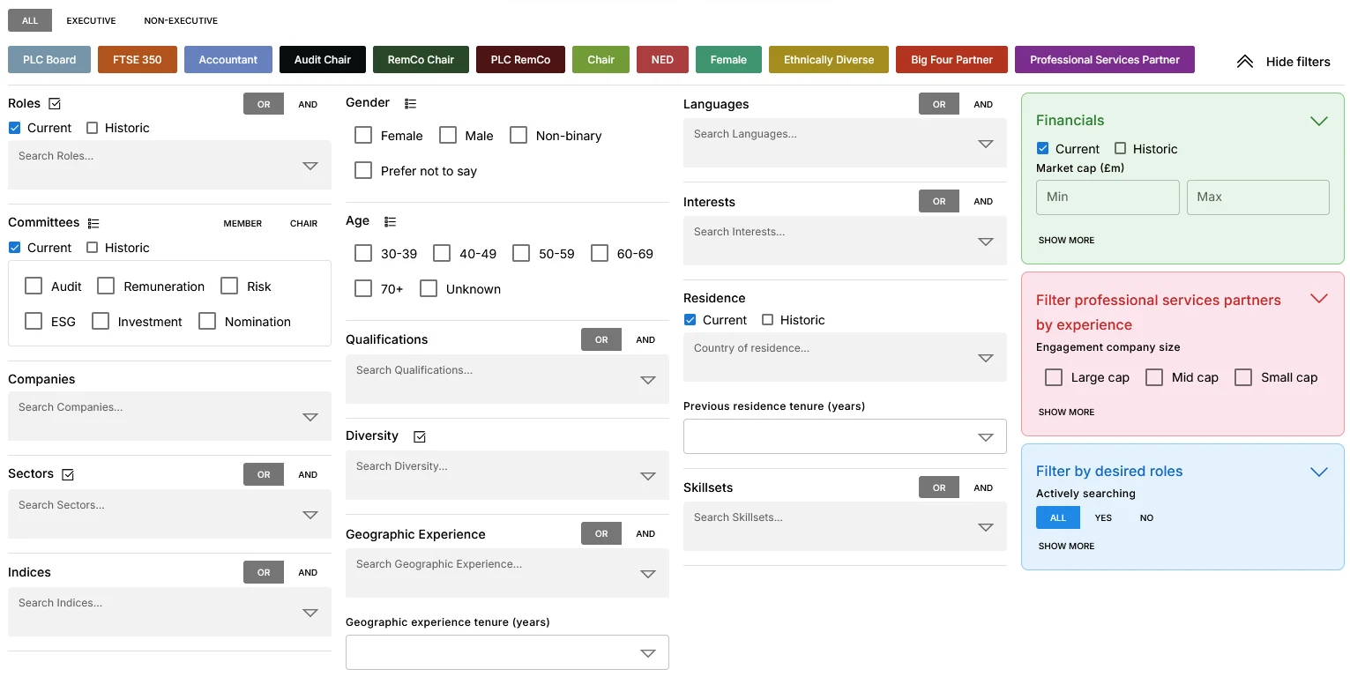Click the double-chevron Hide filters icon
Viewport: 1350px width, 677px height.
[1244, 62]
